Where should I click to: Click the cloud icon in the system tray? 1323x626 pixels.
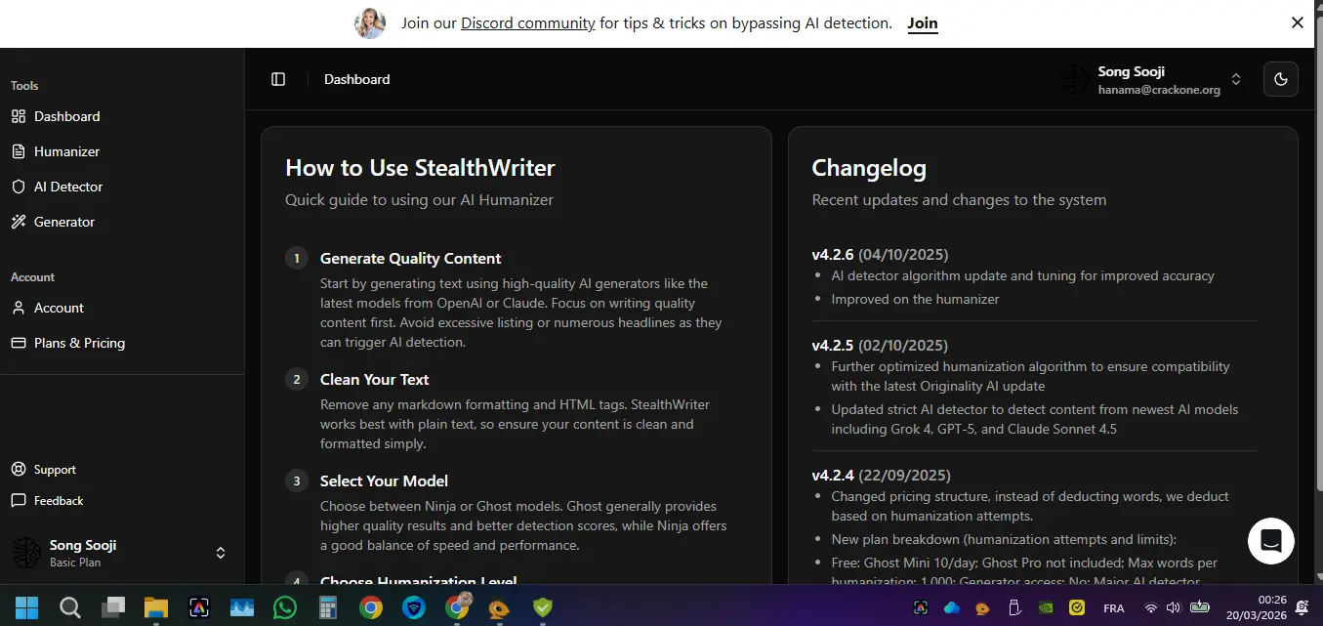pyautogui.click(x=952, y=608)
